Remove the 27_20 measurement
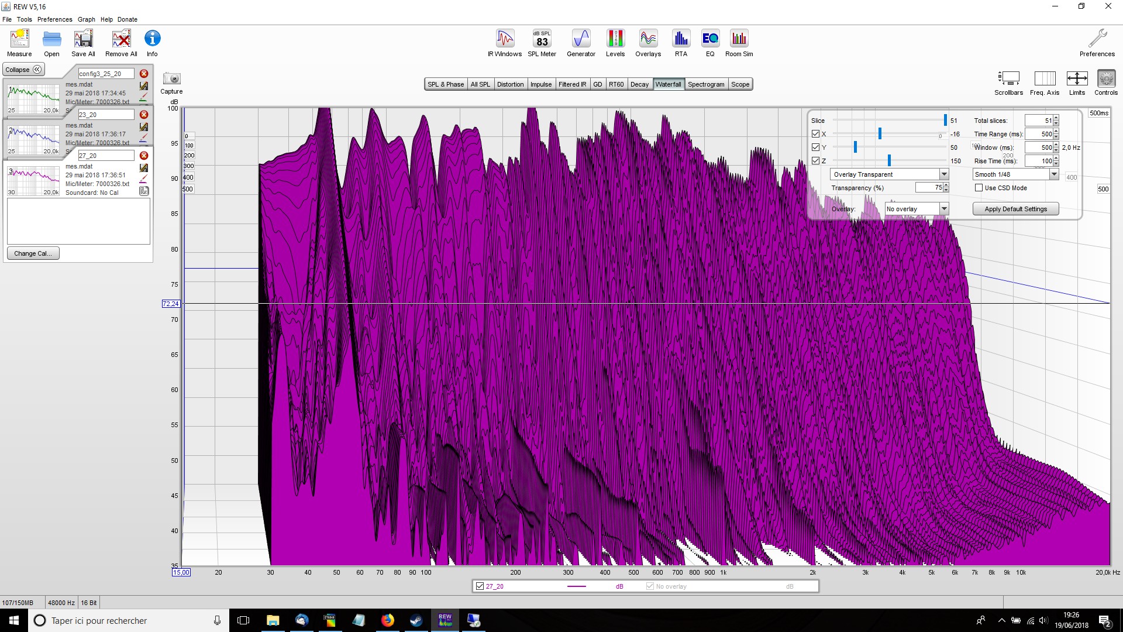1123x632 pixels. click(x=144, y=156)
